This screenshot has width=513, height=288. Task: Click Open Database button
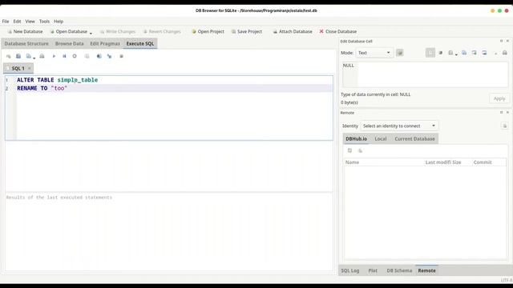[x=69, y=31]
